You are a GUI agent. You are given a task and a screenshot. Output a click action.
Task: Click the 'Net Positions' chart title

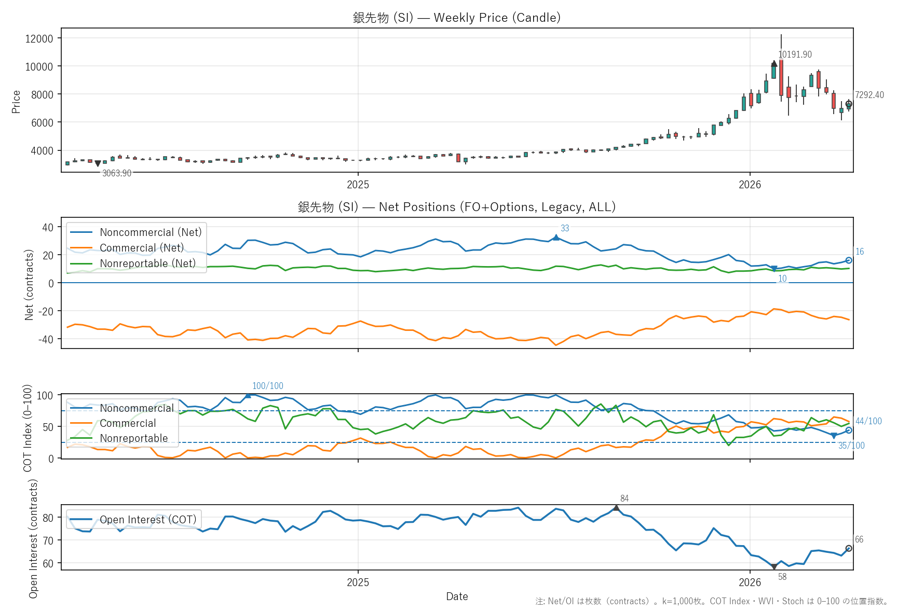[x=457, y=207]
